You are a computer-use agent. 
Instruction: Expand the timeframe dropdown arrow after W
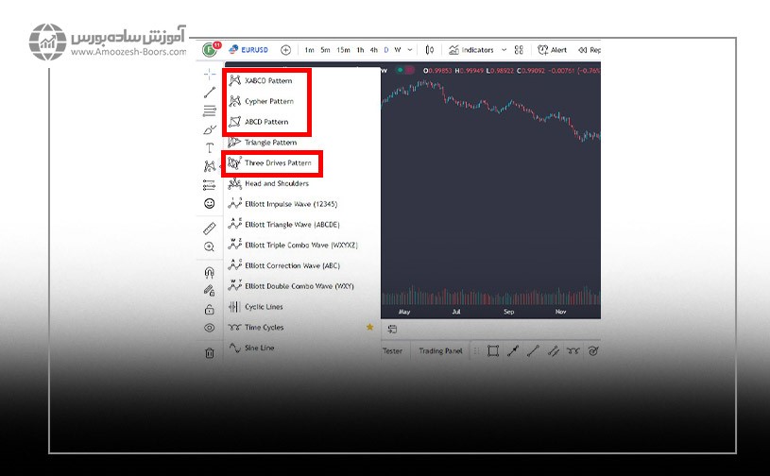pos(410,50)
